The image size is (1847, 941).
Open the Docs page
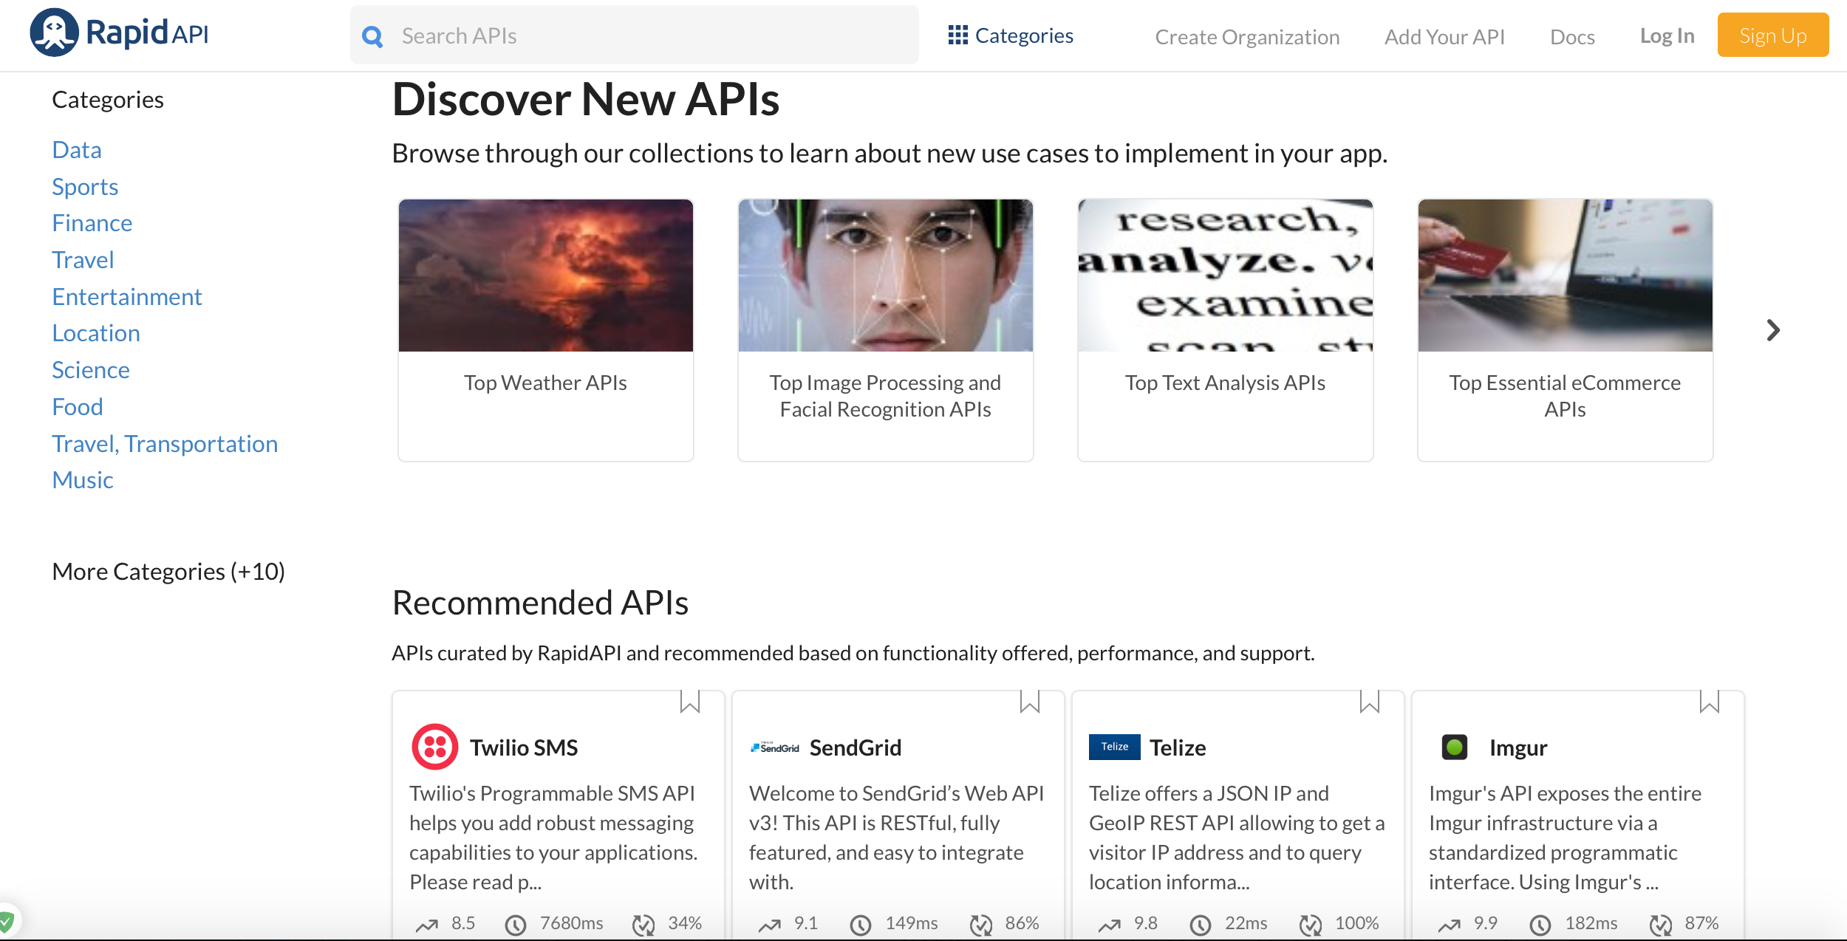click(1572, 37)
